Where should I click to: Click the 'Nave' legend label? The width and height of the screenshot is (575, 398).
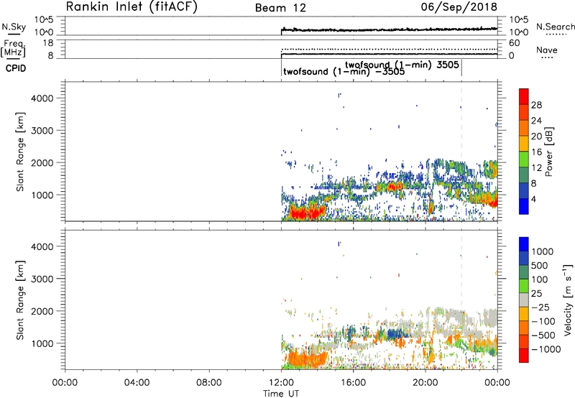(x=547, y=50)
